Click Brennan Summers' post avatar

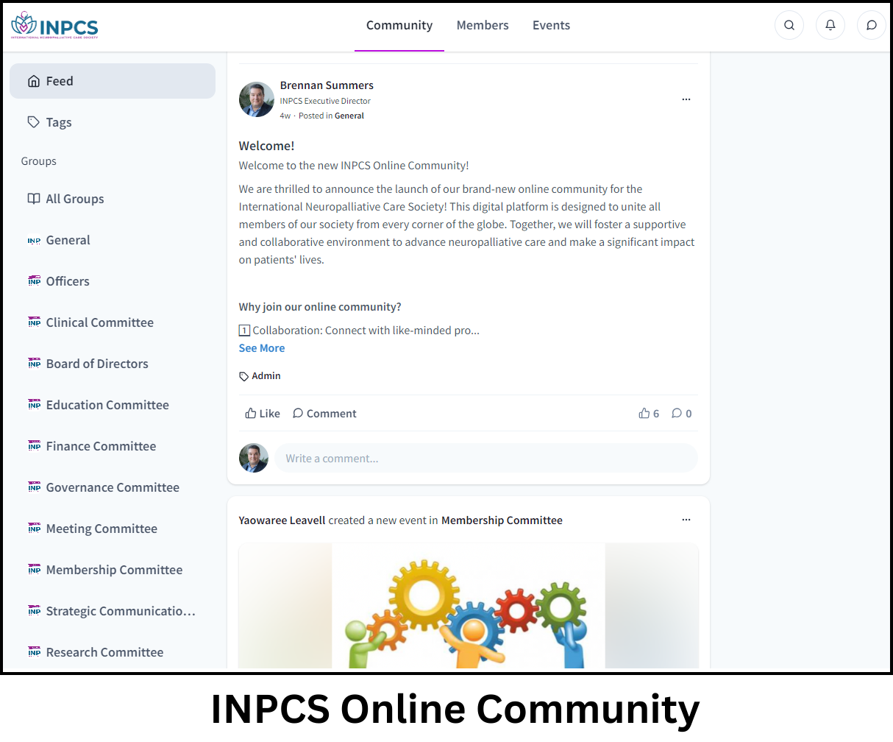click(x=257, y=99)
